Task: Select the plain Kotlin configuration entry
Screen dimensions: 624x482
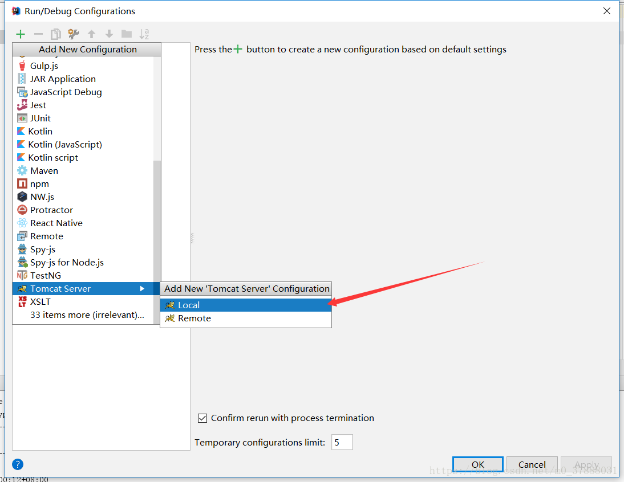Action: [83, 132]
